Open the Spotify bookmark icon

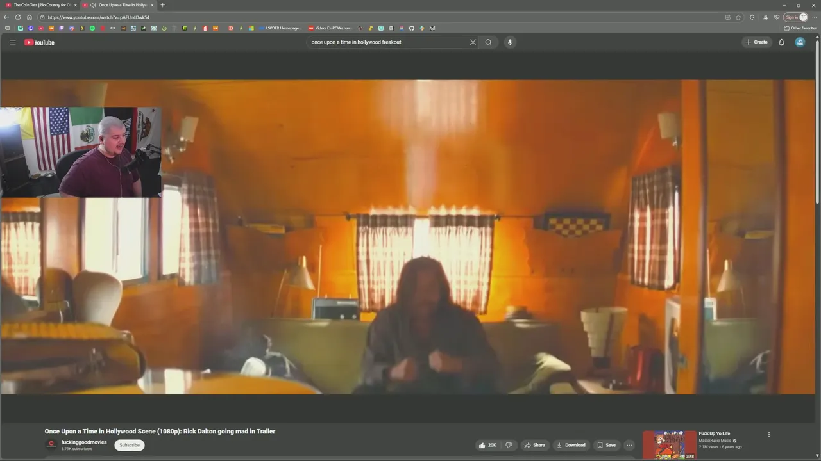[92, 28]
